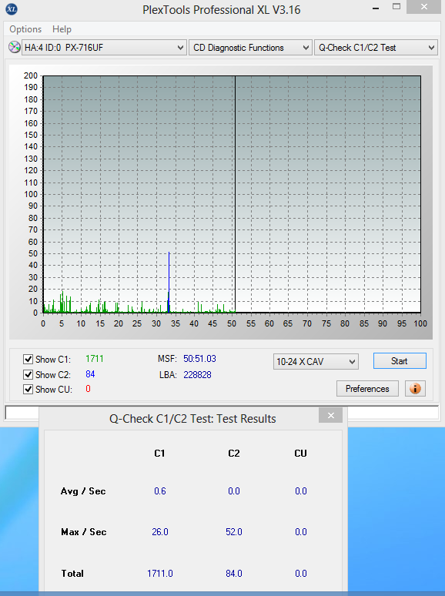Viewport: 445px width, 596px height.
Task: Click the C1 column header in results
Action: 159,453
